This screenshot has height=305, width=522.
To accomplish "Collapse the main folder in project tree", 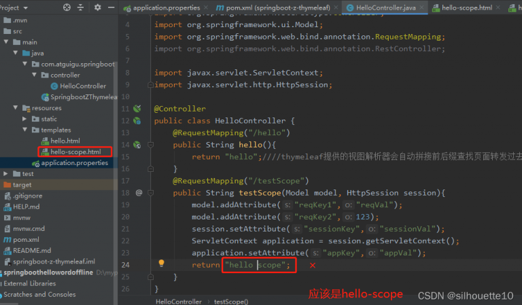I will coord(16,42).
